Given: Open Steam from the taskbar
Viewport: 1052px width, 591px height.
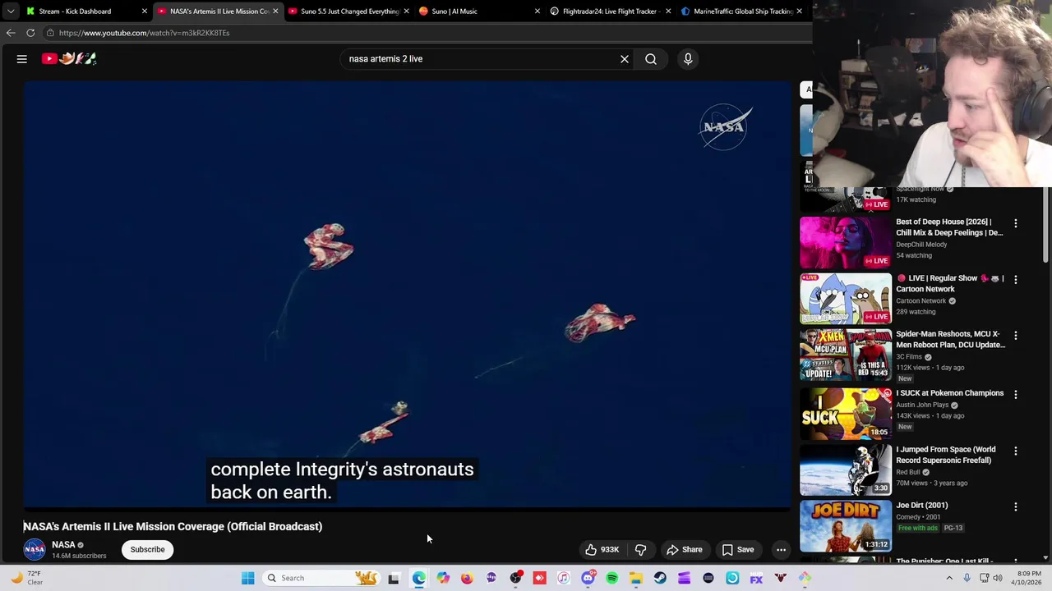Looking at the screenshot, I should [x=660, y=579].
